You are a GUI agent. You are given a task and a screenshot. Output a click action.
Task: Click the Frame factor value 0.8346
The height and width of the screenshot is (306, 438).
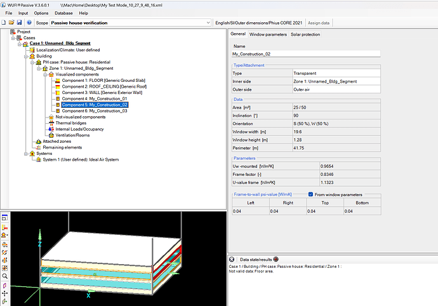click(x=350, y=174)
